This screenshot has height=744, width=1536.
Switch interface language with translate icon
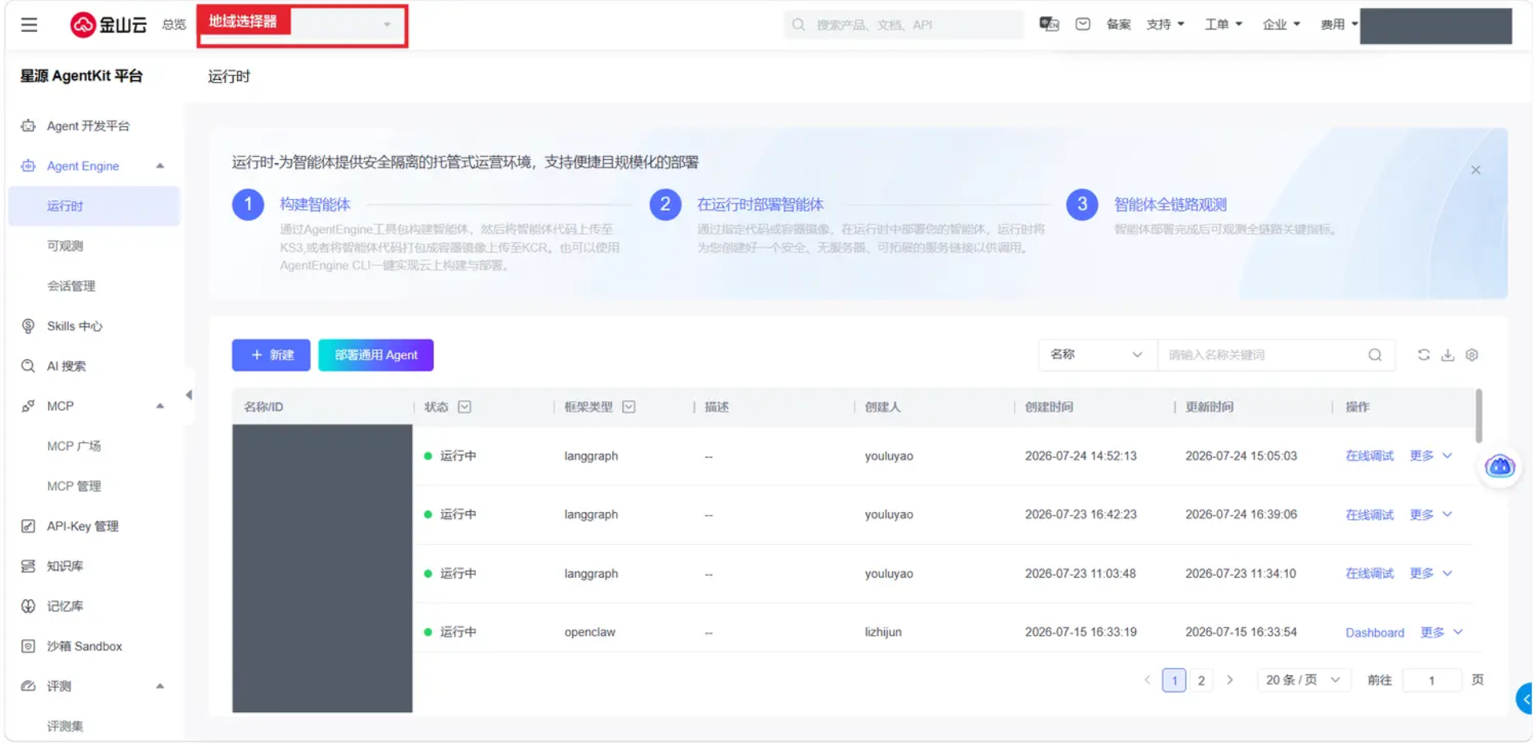pyautogui.click(x=1049, y=24)
